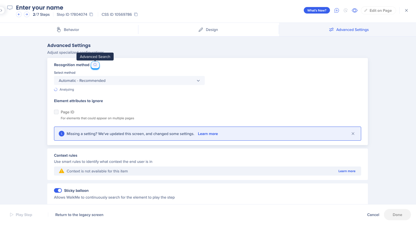Go to the next step arrow

point(27,14)
